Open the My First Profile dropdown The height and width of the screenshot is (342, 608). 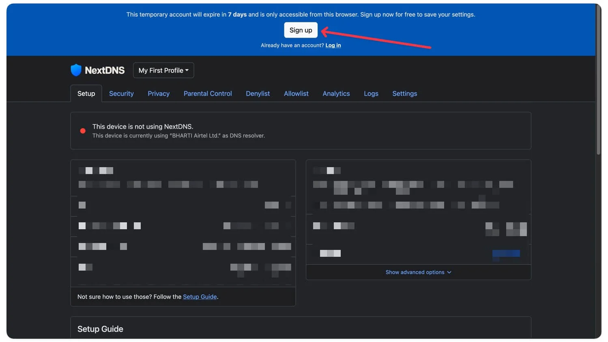[x=163, y=70]
